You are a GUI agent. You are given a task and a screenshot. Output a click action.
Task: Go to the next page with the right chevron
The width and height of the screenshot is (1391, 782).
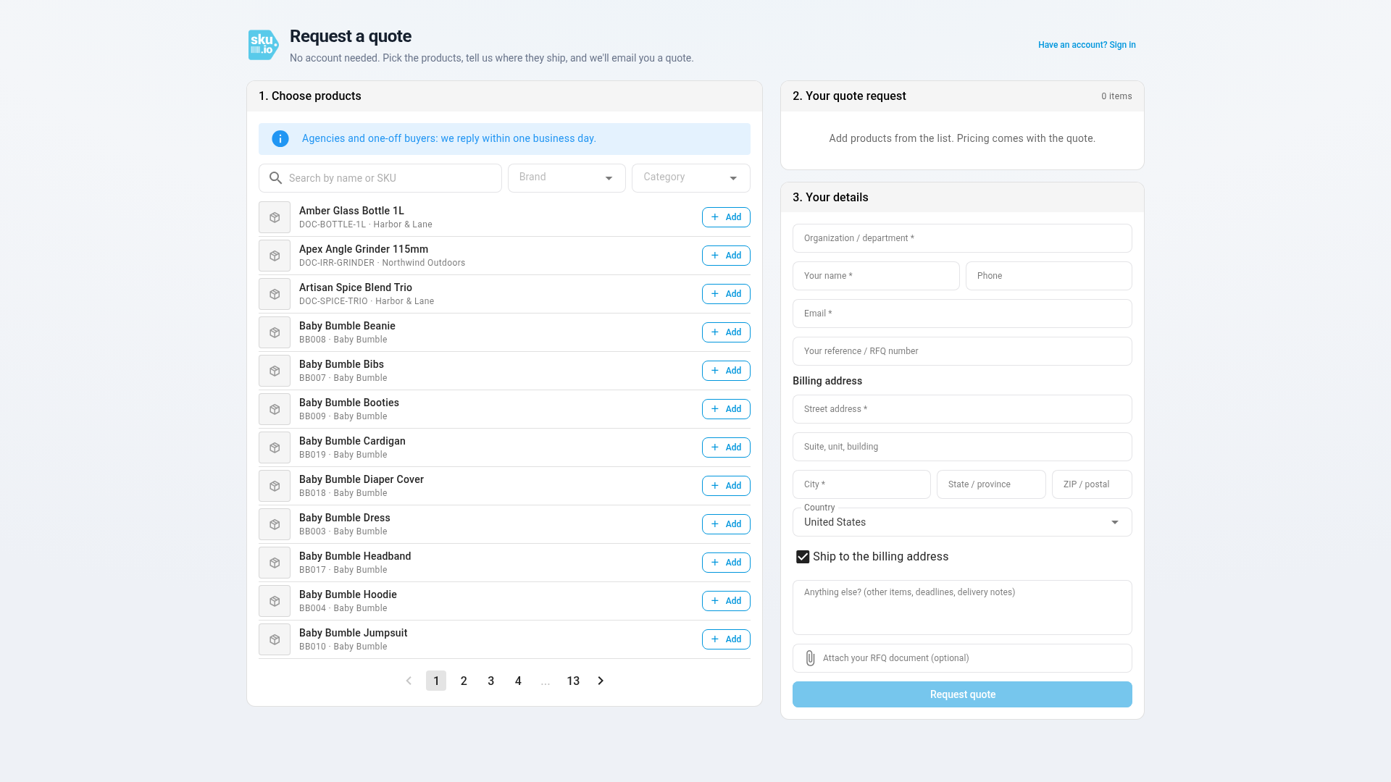[x=601, y=681]
